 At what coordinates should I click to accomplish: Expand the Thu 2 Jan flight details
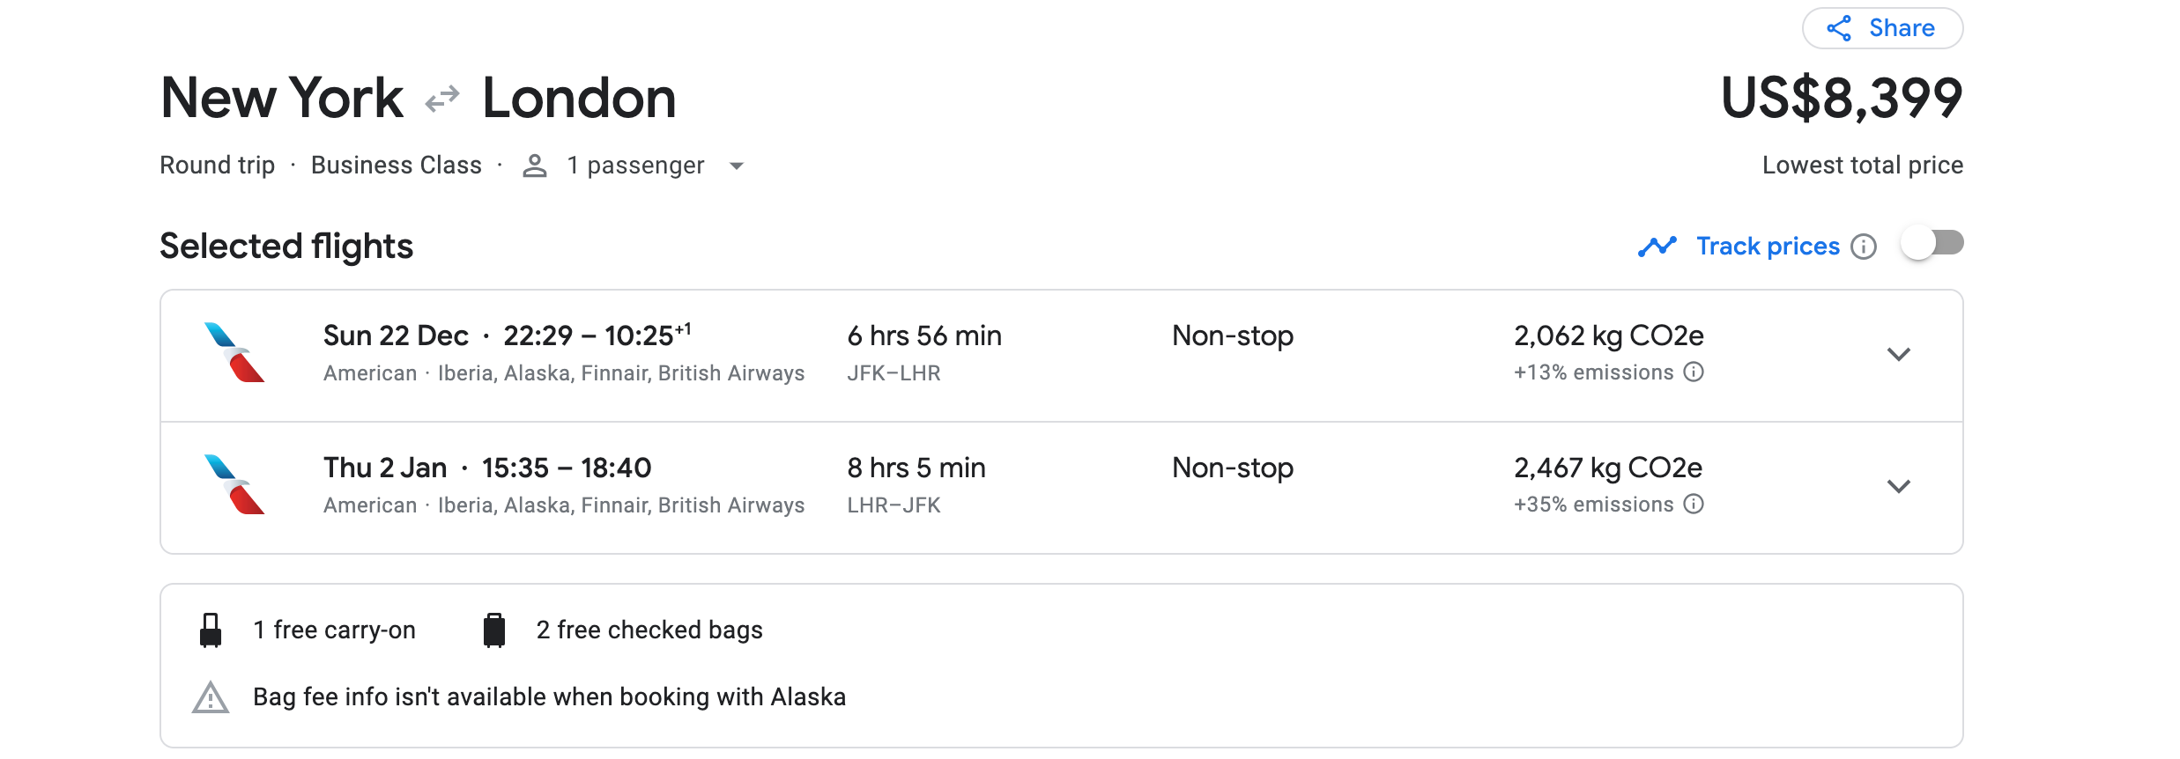(1898, 487)
